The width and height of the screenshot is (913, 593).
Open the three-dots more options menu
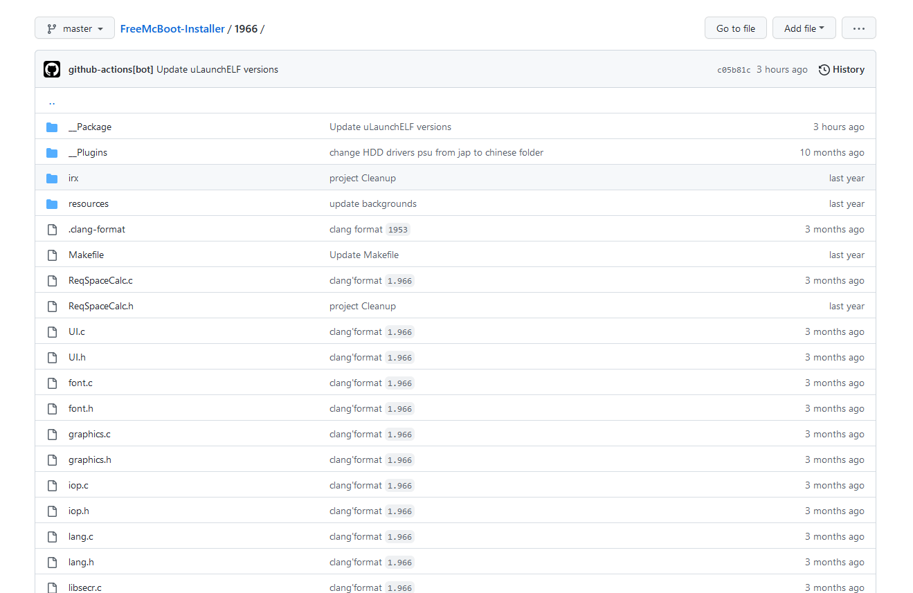point(858,28)
